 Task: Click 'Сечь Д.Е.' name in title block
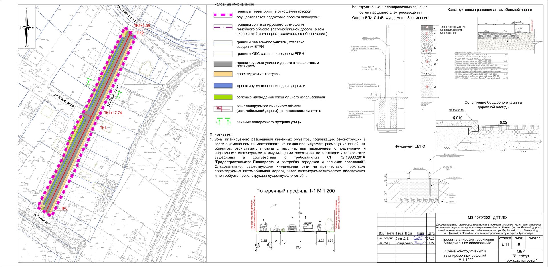402,238
